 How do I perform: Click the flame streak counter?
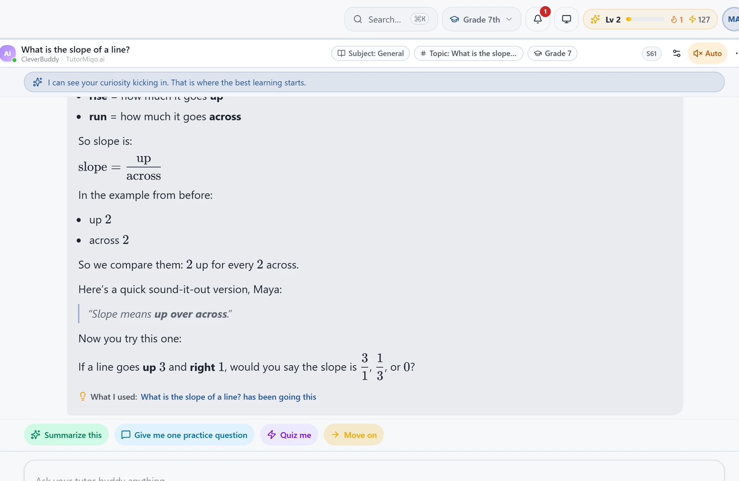pos(677,19)
